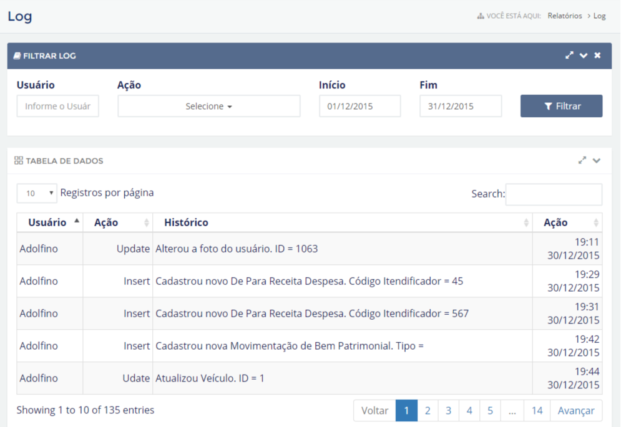Go to pagination page 5
621x427 pixels.
[x=490, y=410]
